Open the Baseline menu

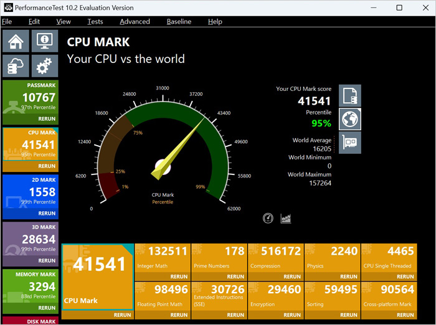[x=179, y=22]
